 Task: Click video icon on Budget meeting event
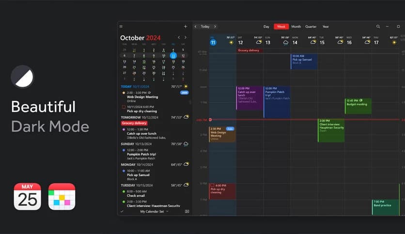click(x=361, y=100)
